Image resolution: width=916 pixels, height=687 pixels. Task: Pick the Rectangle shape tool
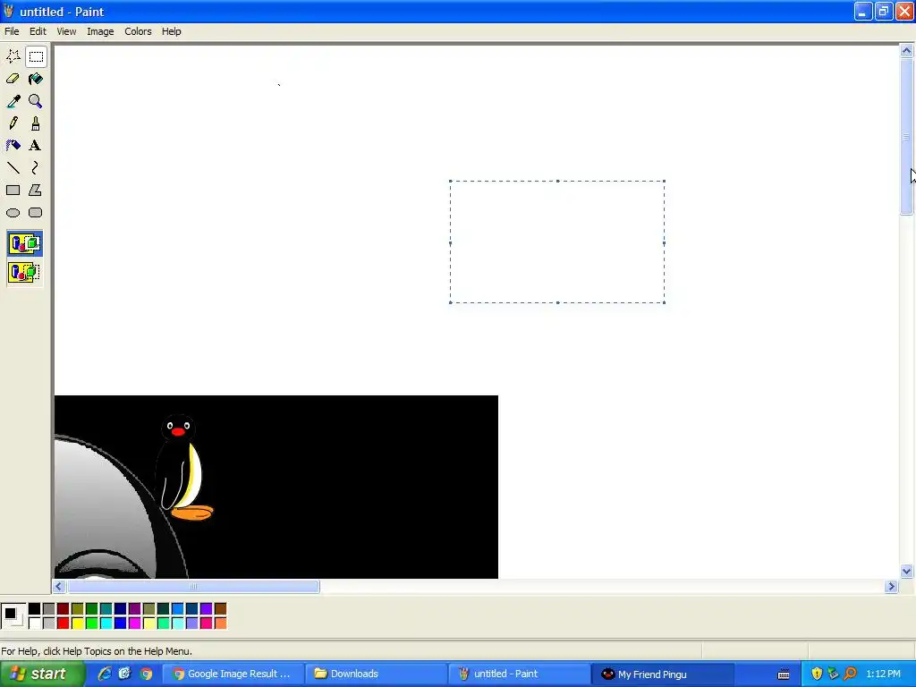(x=13, y=191)
